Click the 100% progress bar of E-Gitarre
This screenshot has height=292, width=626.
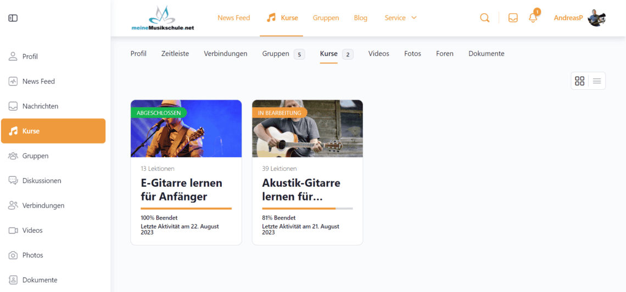click(x=186, y=208)
